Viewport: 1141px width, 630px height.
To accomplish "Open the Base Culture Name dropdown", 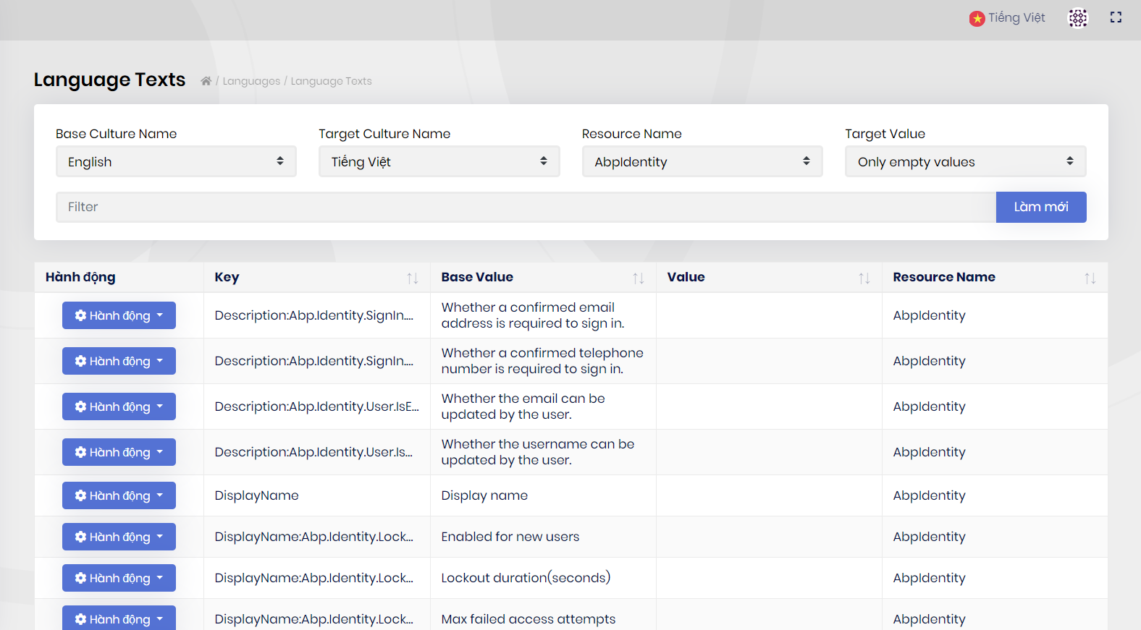I will tap(176, 161).
